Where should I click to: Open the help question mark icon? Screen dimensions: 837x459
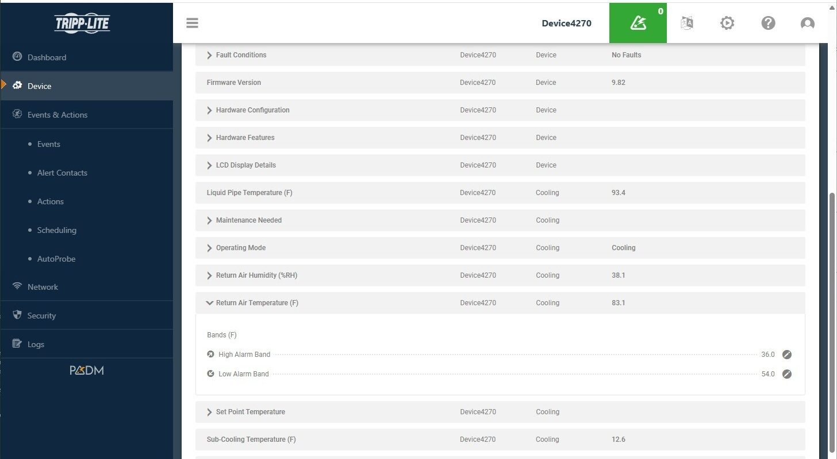[x=768, y=23]
